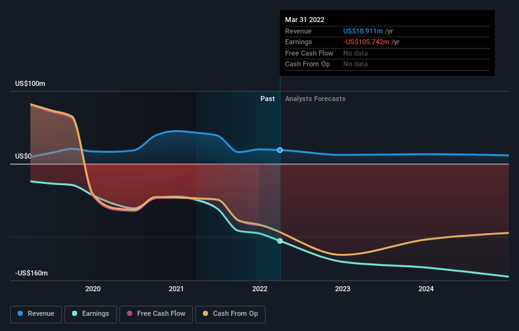519x331 pixels.
Task: Select the 2022 x-axis label
Action: pyautogui.click(x=259, y=289)
